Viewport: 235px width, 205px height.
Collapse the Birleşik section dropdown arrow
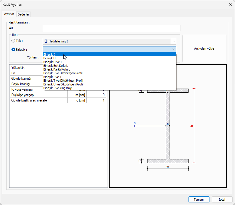(x=173, y=49)
